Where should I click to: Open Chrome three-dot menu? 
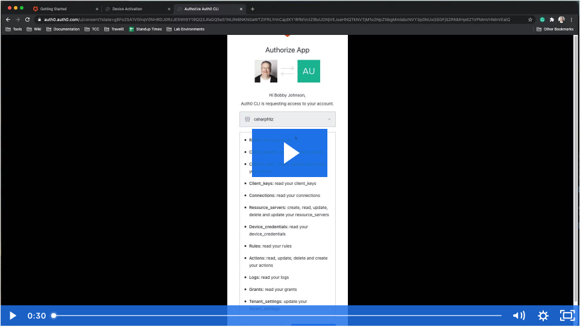[572, 20]
